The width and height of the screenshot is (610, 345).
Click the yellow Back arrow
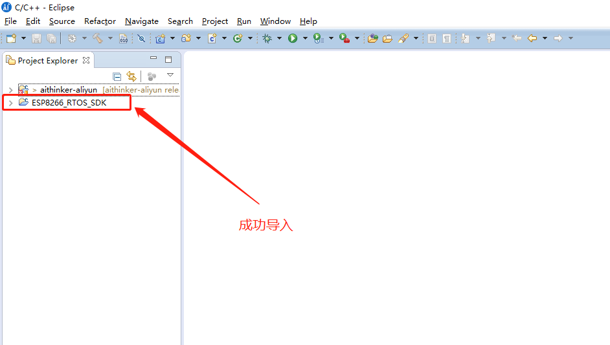pyautogui.click(x=532, y=38)
